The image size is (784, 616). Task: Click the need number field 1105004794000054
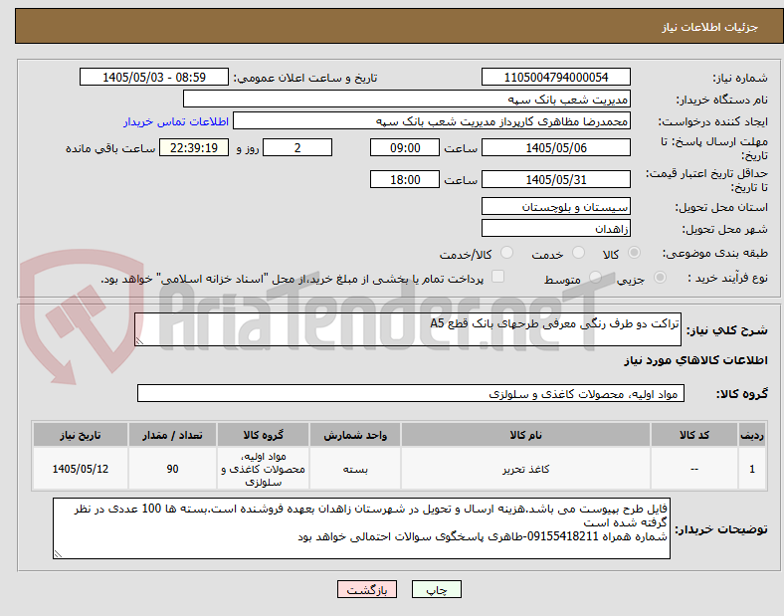[556, 77]
